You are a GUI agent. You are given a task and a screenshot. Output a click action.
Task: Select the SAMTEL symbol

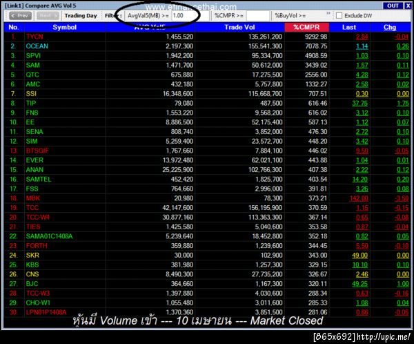39,180
